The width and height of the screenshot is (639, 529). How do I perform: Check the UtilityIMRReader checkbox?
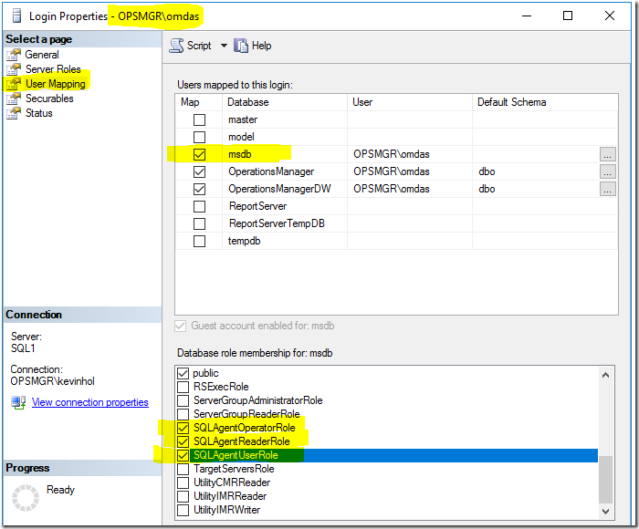pyautogui.click(x=183, y=496)
